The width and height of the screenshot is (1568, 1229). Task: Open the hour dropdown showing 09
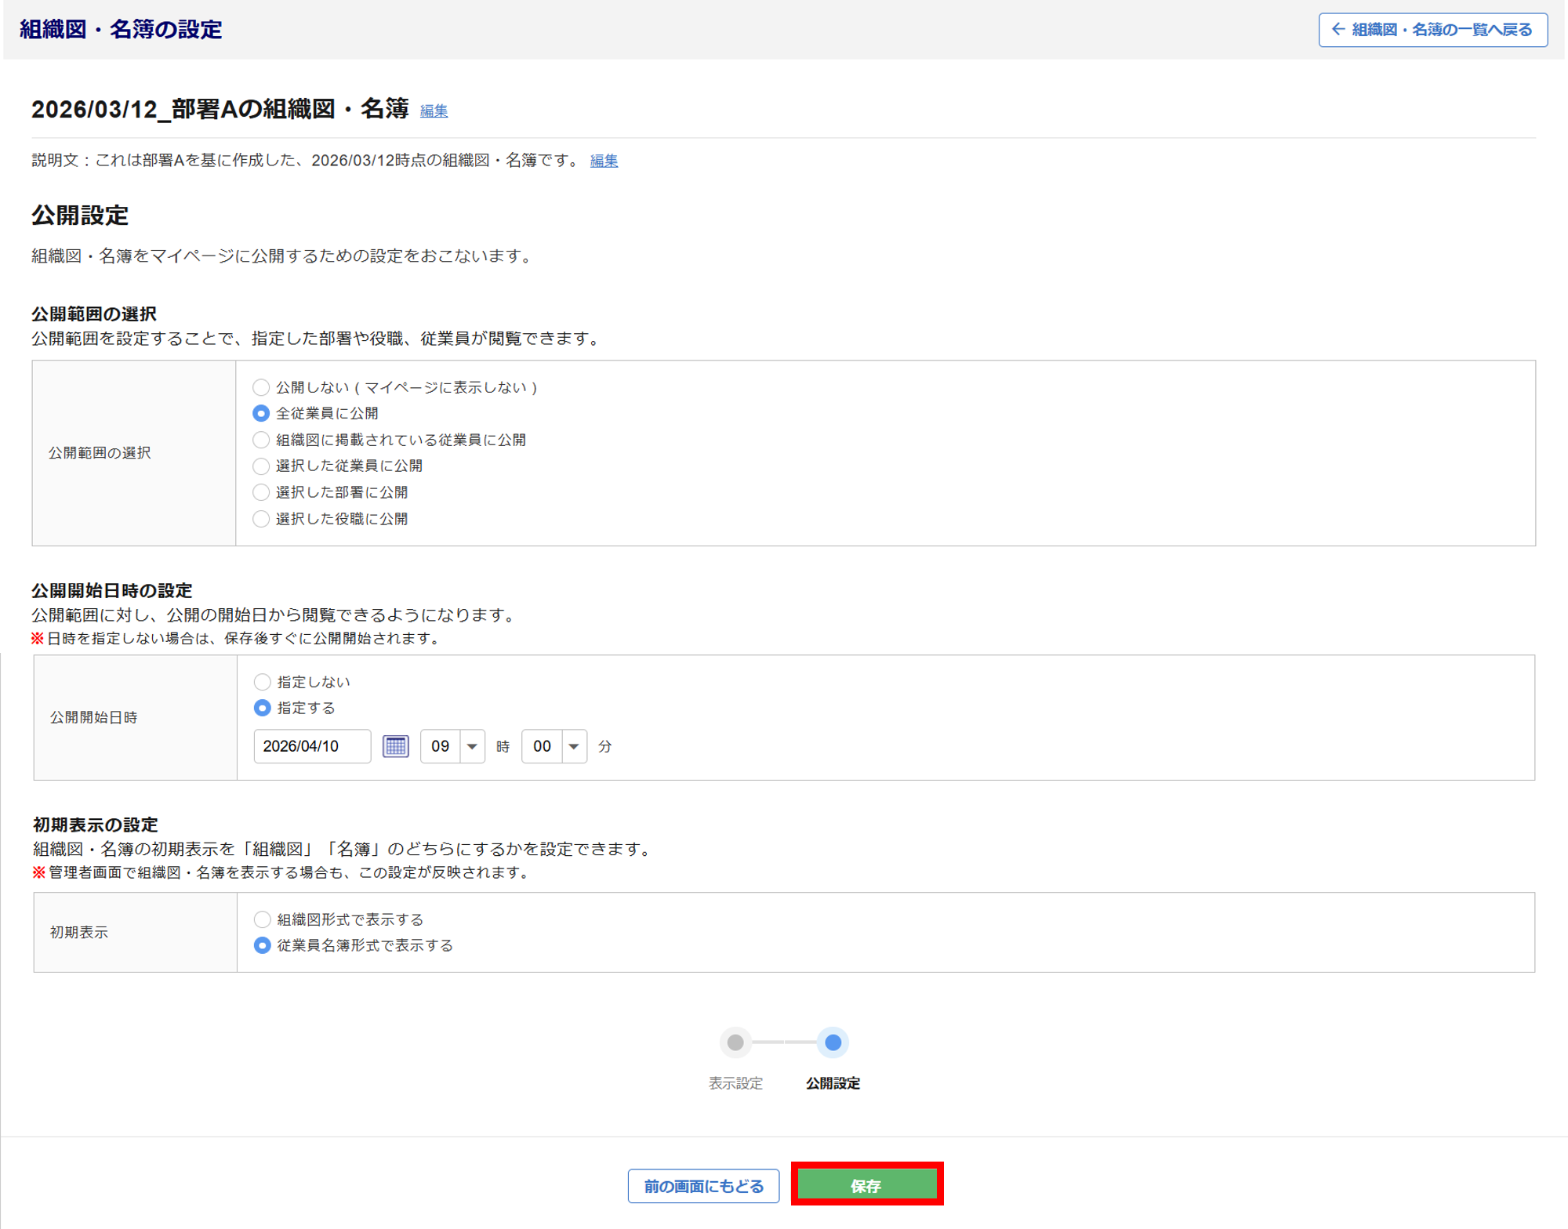(452, 746)
